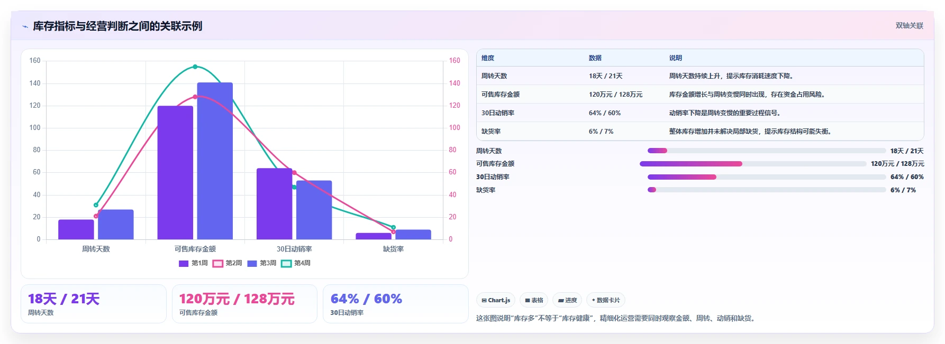Image resolution: width=945 pixels, height=344 pixels.
Task: Click the teal line point above 周转天数
Action: 96,205
